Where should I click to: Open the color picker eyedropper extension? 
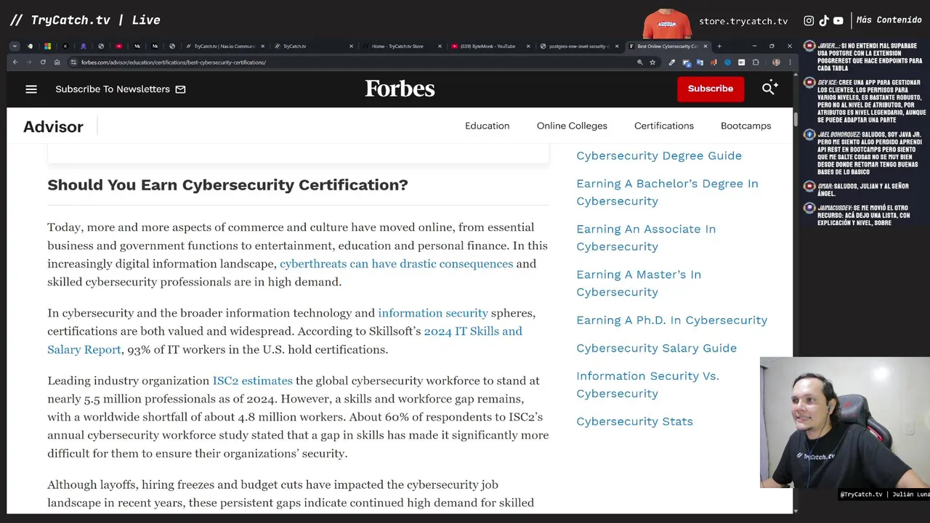click(x=672, y=62)
